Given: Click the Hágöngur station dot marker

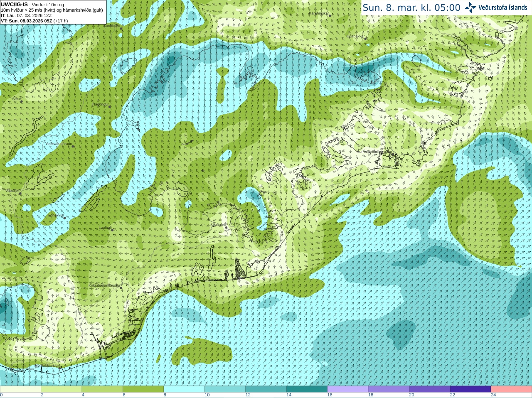Looking at the screenshot, I should pos(110,107).
